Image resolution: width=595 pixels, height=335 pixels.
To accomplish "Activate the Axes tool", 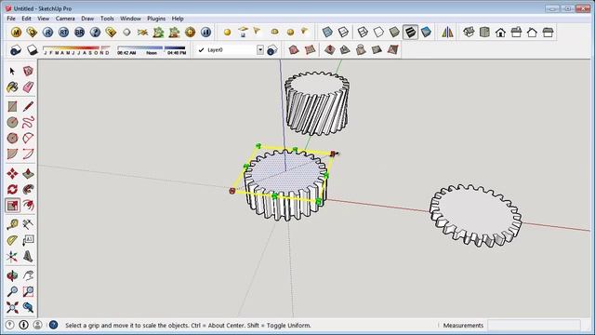I will pyautogui.click(x=12, y=257).
